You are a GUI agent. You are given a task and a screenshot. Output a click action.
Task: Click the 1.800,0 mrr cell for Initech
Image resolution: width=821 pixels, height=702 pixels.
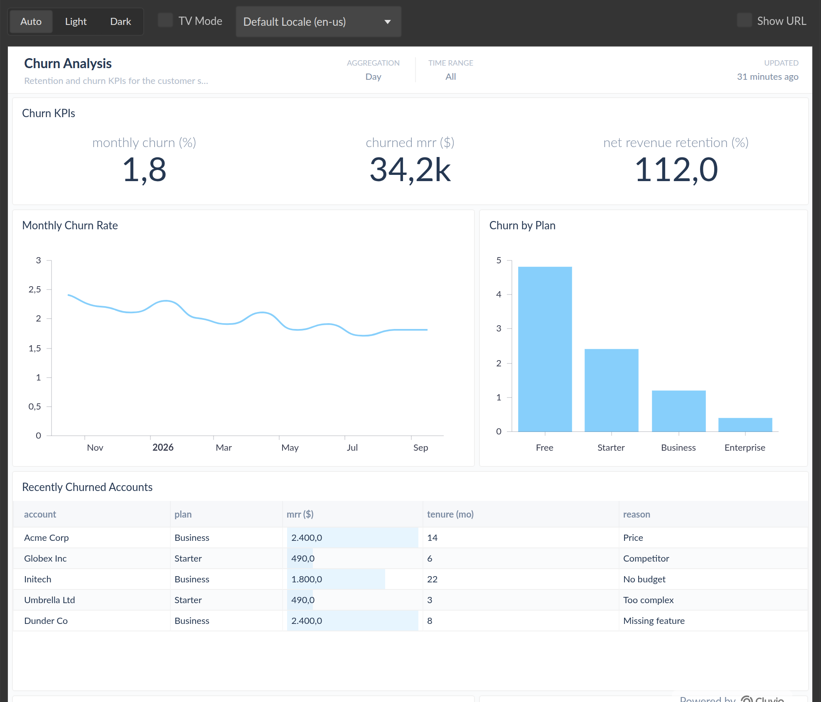(x=353, y=579)
